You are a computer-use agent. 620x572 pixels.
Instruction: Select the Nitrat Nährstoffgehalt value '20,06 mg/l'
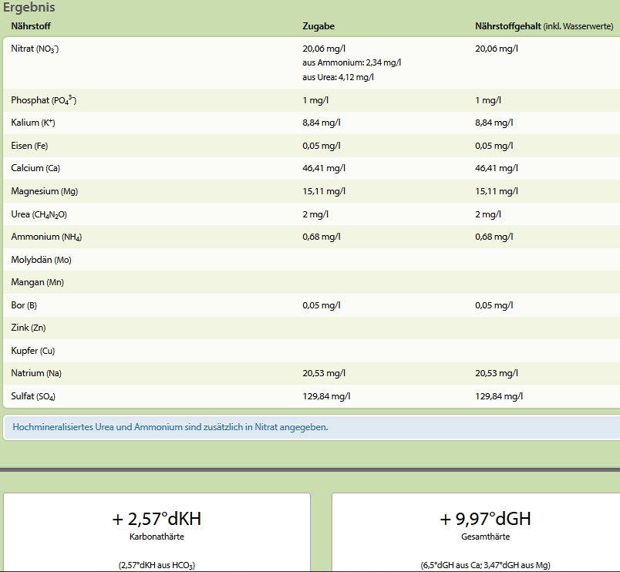click(497, 49)
